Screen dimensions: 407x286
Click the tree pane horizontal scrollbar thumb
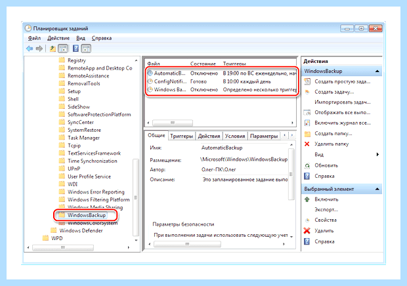tap(63, 247)
